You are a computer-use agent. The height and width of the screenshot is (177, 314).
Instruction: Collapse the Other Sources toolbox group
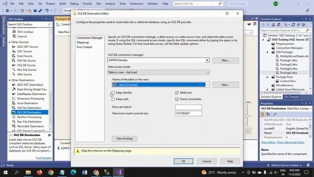point(10,42)
